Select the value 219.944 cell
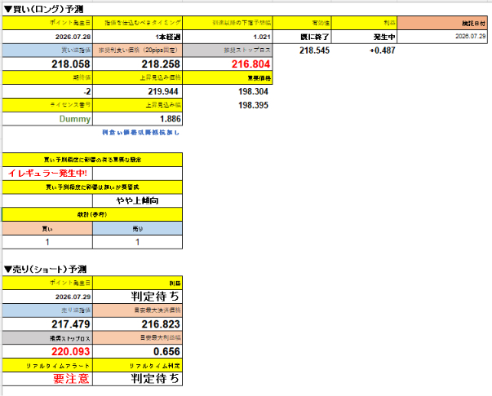The width and height of the screenshot is (492, 396). pos(137,91)
